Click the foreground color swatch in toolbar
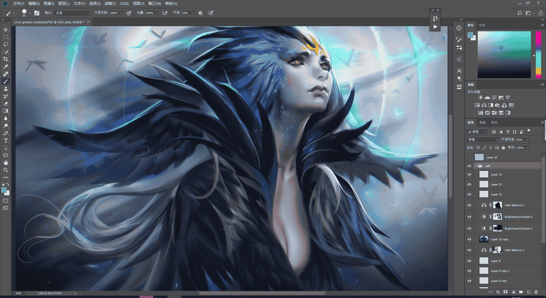Image resolution: width=546 pixels, height=298 pixels. coord(4,190)
